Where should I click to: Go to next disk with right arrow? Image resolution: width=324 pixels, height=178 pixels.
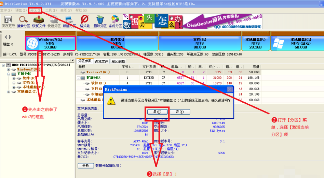pos(10,37)
